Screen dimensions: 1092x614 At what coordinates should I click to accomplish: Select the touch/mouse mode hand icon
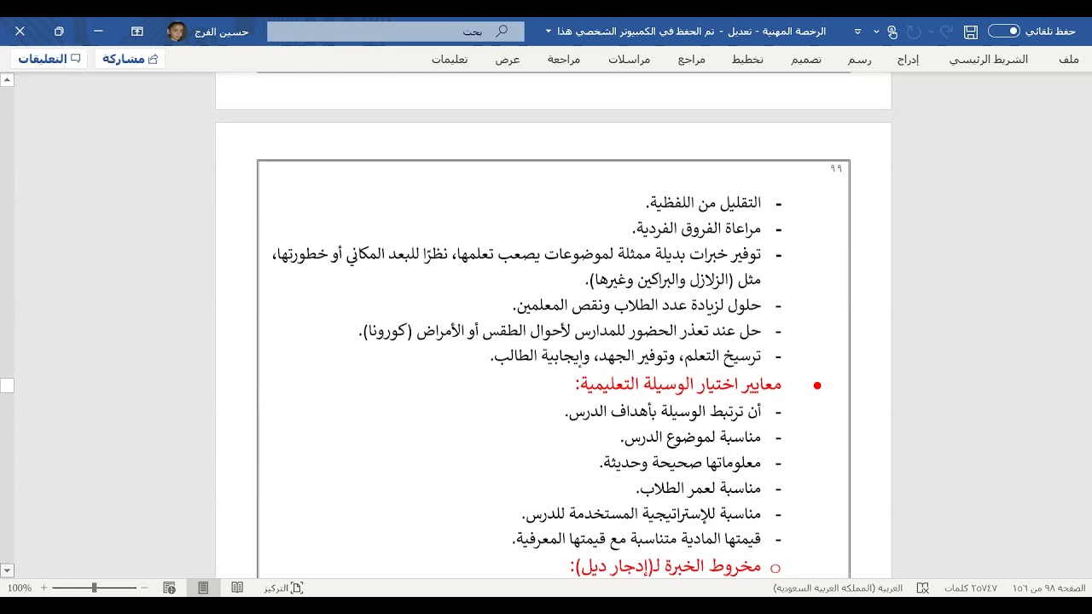pyautogui.click(x=892, y=32)
